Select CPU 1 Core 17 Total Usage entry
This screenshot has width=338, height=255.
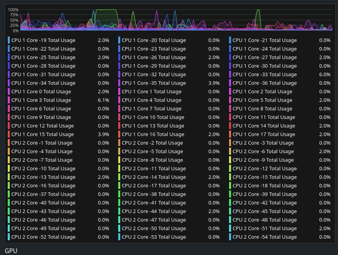pyautogui.click(x=280, y=134)
